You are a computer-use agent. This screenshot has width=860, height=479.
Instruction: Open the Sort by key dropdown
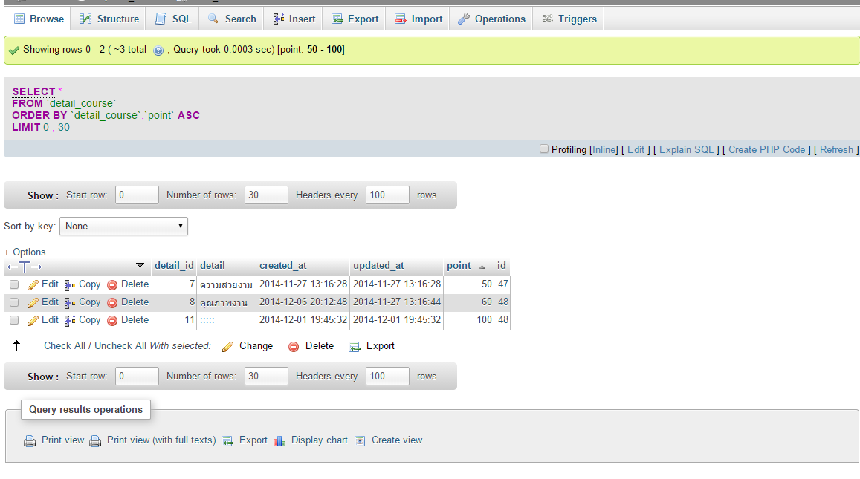(123, 227)
